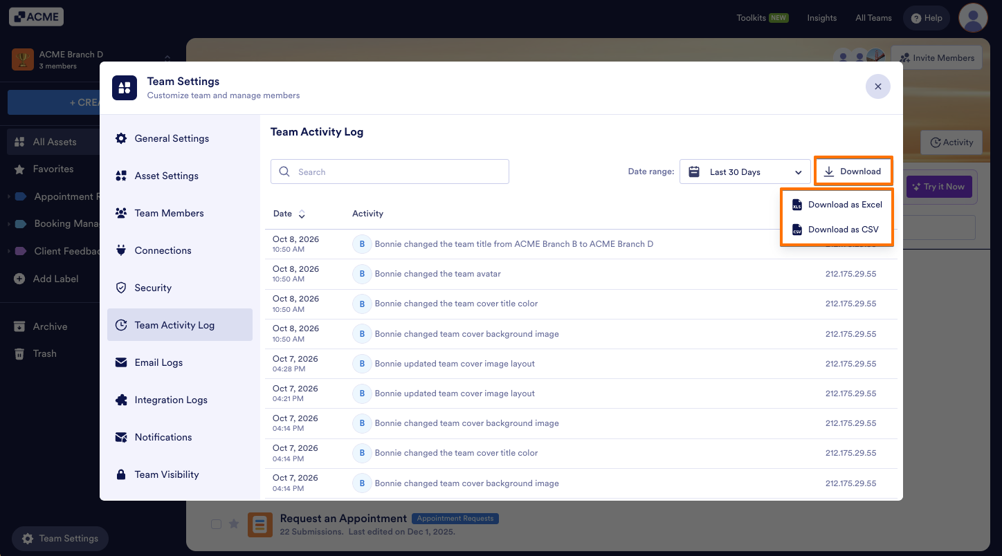Image resolution: width=1002 pixels, height=556 pixels.
Task: Choose Download as CSV
Action: point(837,230)
